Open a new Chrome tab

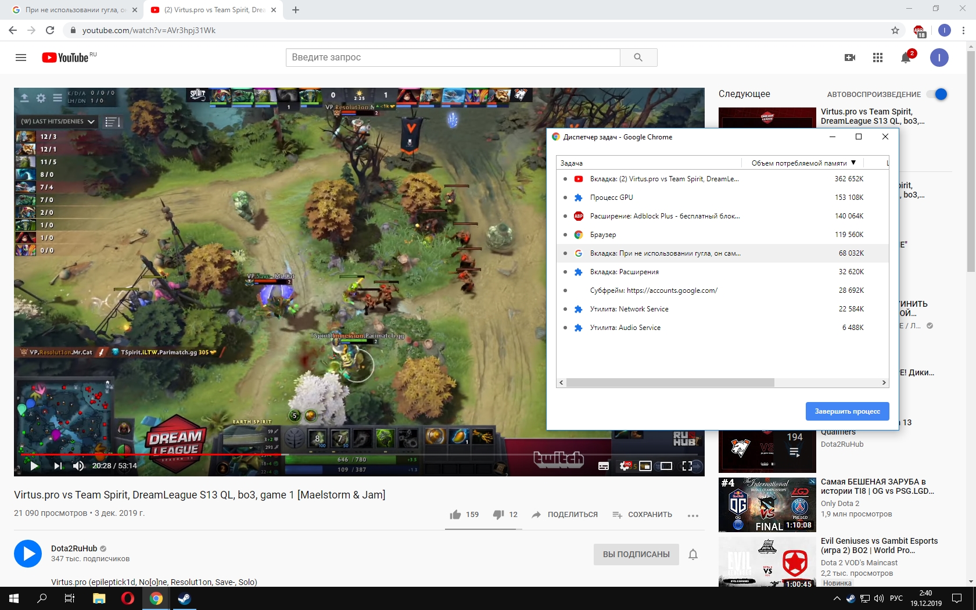[x=296, y=10]
